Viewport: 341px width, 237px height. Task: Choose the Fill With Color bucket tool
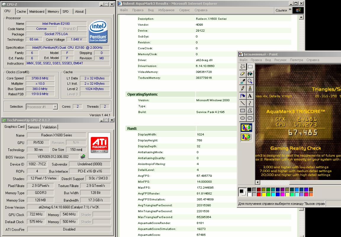(x=250, y=74)
